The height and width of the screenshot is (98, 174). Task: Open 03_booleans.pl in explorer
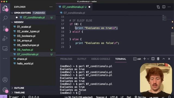point(33,36)
